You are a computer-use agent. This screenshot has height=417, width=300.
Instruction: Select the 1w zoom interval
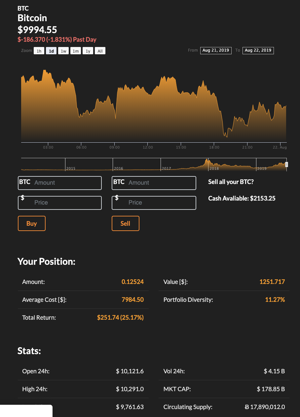(x=63, y=51)
